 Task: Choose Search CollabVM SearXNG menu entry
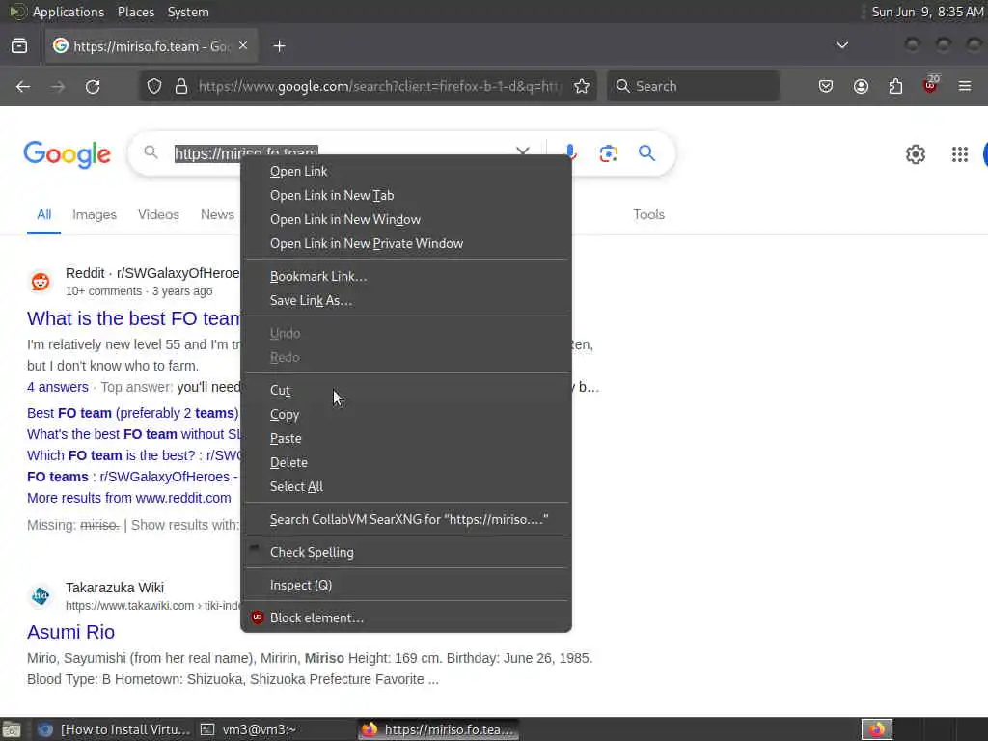tap(406, 519)
